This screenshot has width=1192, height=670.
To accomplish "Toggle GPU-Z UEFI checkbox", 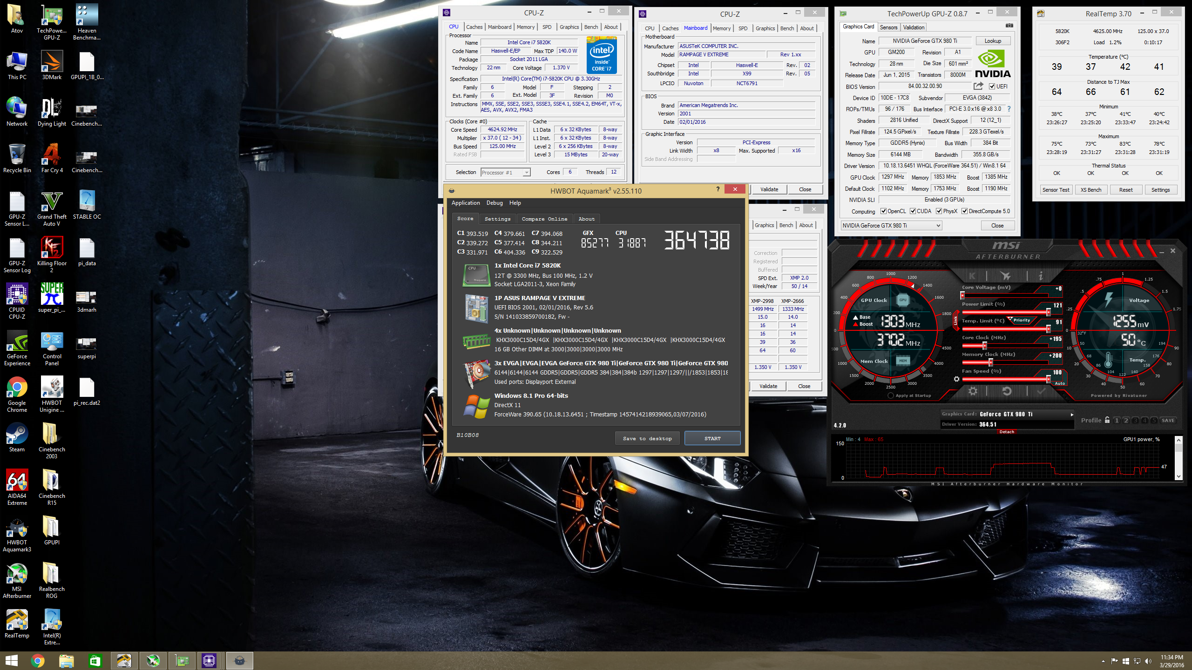I will [x=992, y=87].
